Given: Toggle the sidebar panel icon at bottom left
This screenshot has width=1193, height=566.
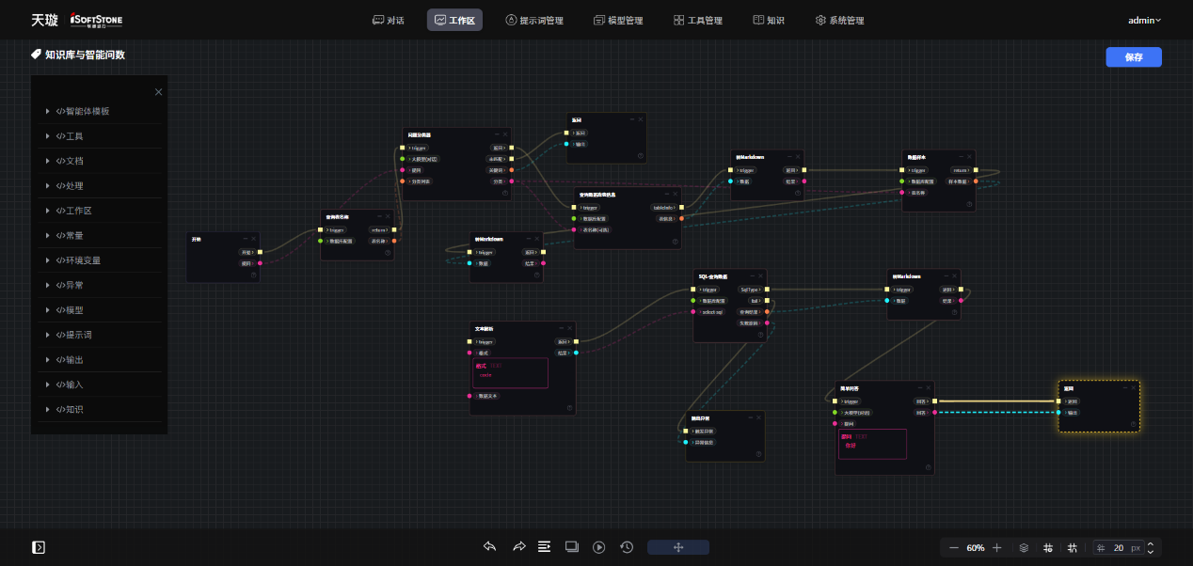Looking at the screenshot, I should coord(39,547).
